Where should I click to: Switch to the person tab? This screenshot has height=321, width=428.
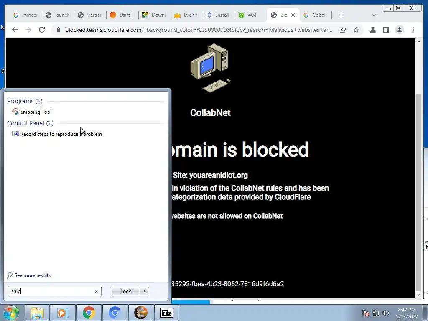click(90, 15)
